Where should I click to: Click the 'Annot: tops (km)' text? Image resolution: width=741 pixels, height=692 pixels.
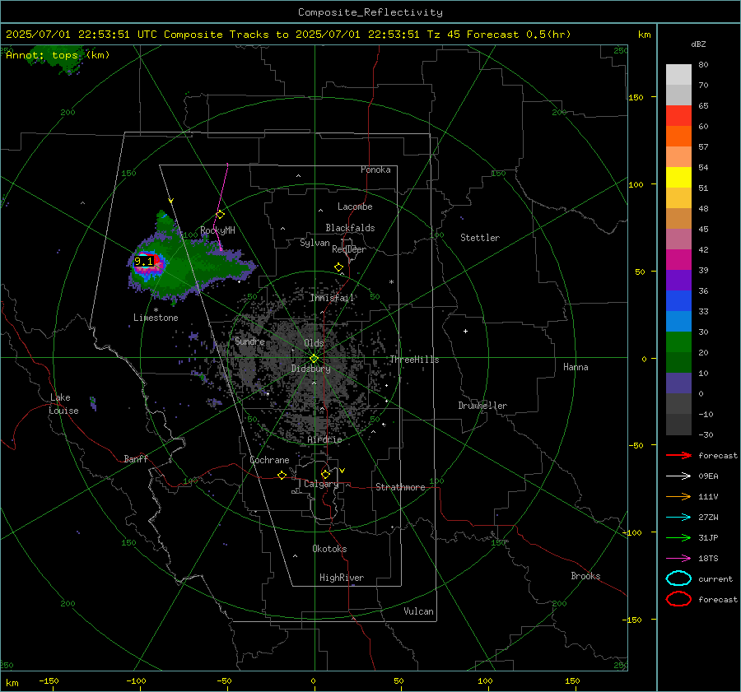[x=58, y=55]
